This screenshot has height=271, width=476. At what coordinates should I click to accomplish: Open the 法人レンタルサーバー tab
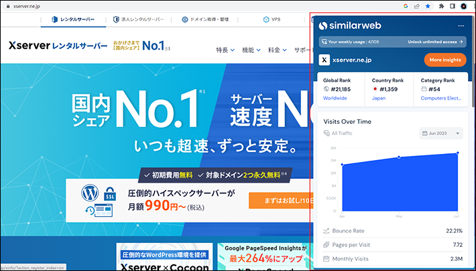tap(138, 19)
